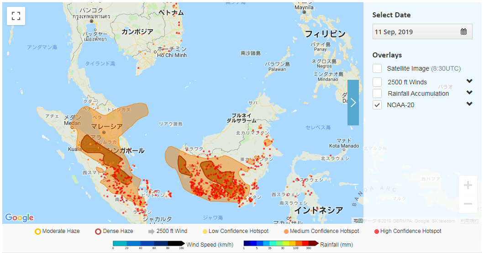Click the Maynila city label
This screenshot has height=253, width=484.
pos(304,7)
